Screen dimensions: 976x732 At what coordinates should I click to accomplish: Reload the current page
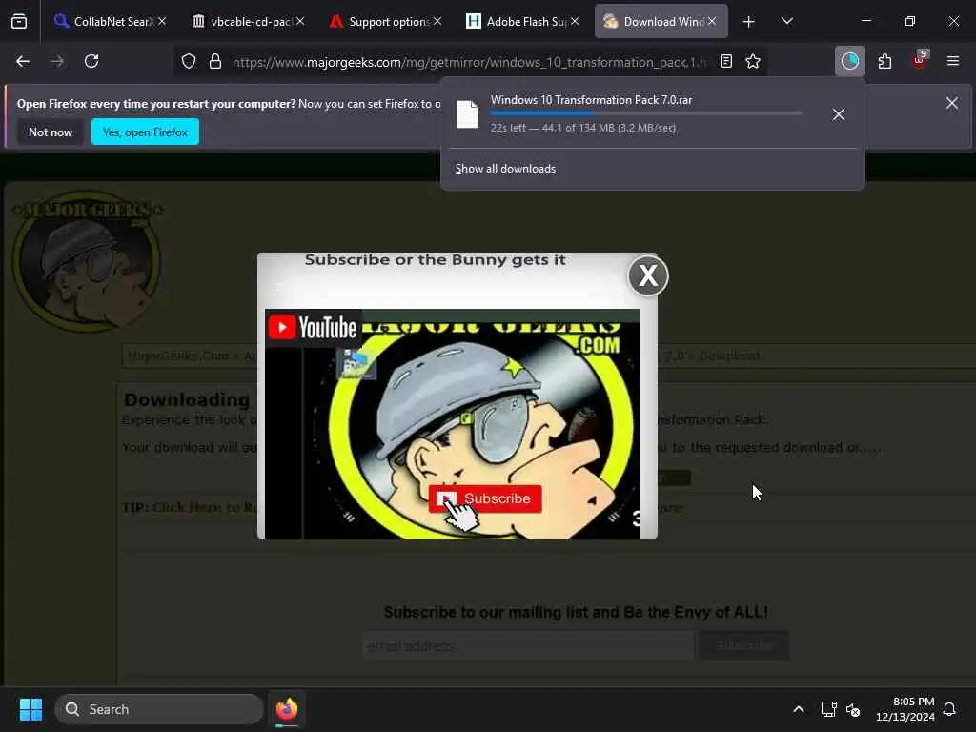click(x=91, y=61)
